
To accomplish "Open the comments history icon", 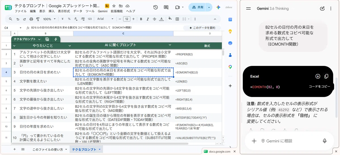I will (166, 7).
